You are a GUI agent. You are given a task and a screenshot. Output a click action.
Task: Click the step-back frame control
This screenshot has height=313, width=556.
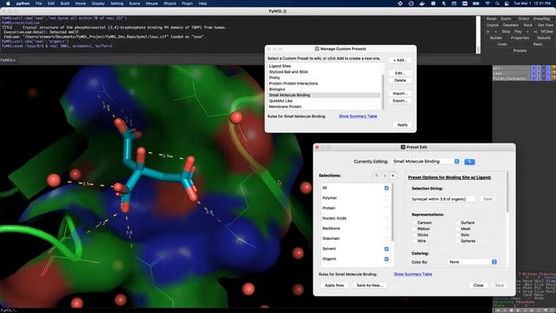point(496,31)
